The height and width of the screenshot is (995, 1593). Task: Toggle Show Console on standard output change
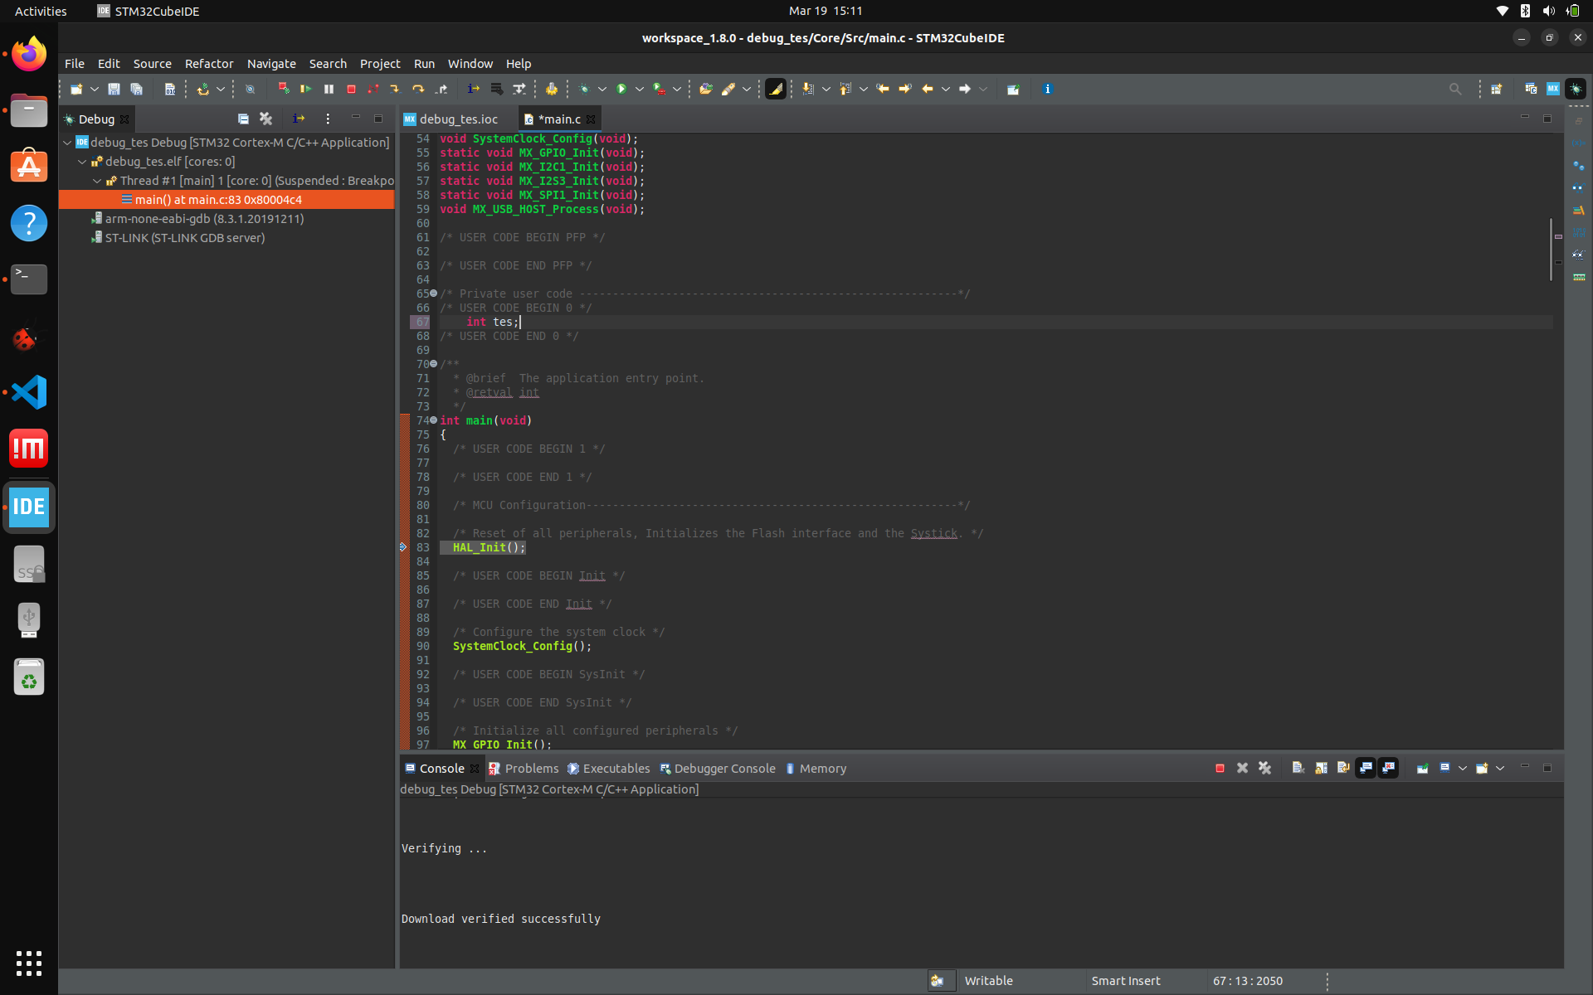tap(1366, 769)
